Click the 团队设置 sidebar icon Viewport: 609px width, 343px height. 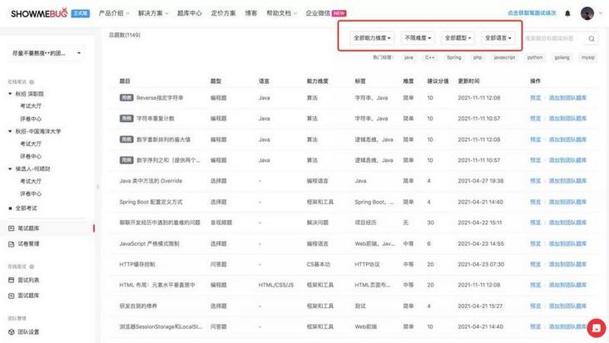12,331
